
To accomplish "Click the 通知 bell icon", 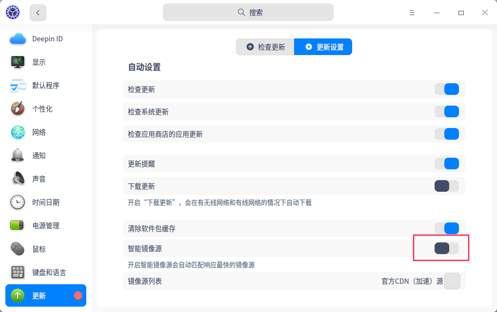I will pos(18,155).
